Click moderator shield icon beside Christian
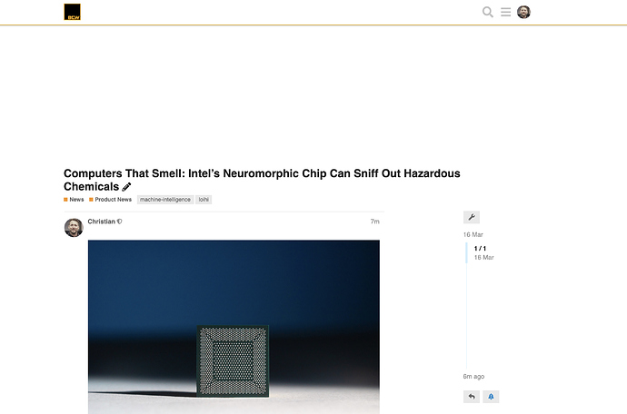Viewport: 627px width, 414px height. pyautogui.click(x=120, y=222)
